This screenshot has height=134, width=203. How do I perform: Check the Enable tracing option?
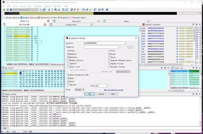point(110,63)
